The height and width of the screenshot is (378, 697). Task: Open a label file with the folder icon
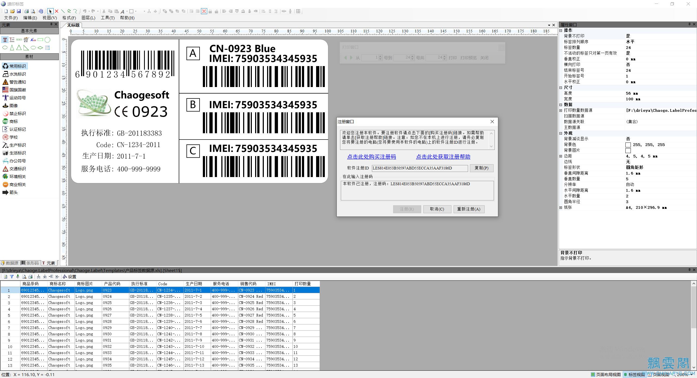pos(12,11)
